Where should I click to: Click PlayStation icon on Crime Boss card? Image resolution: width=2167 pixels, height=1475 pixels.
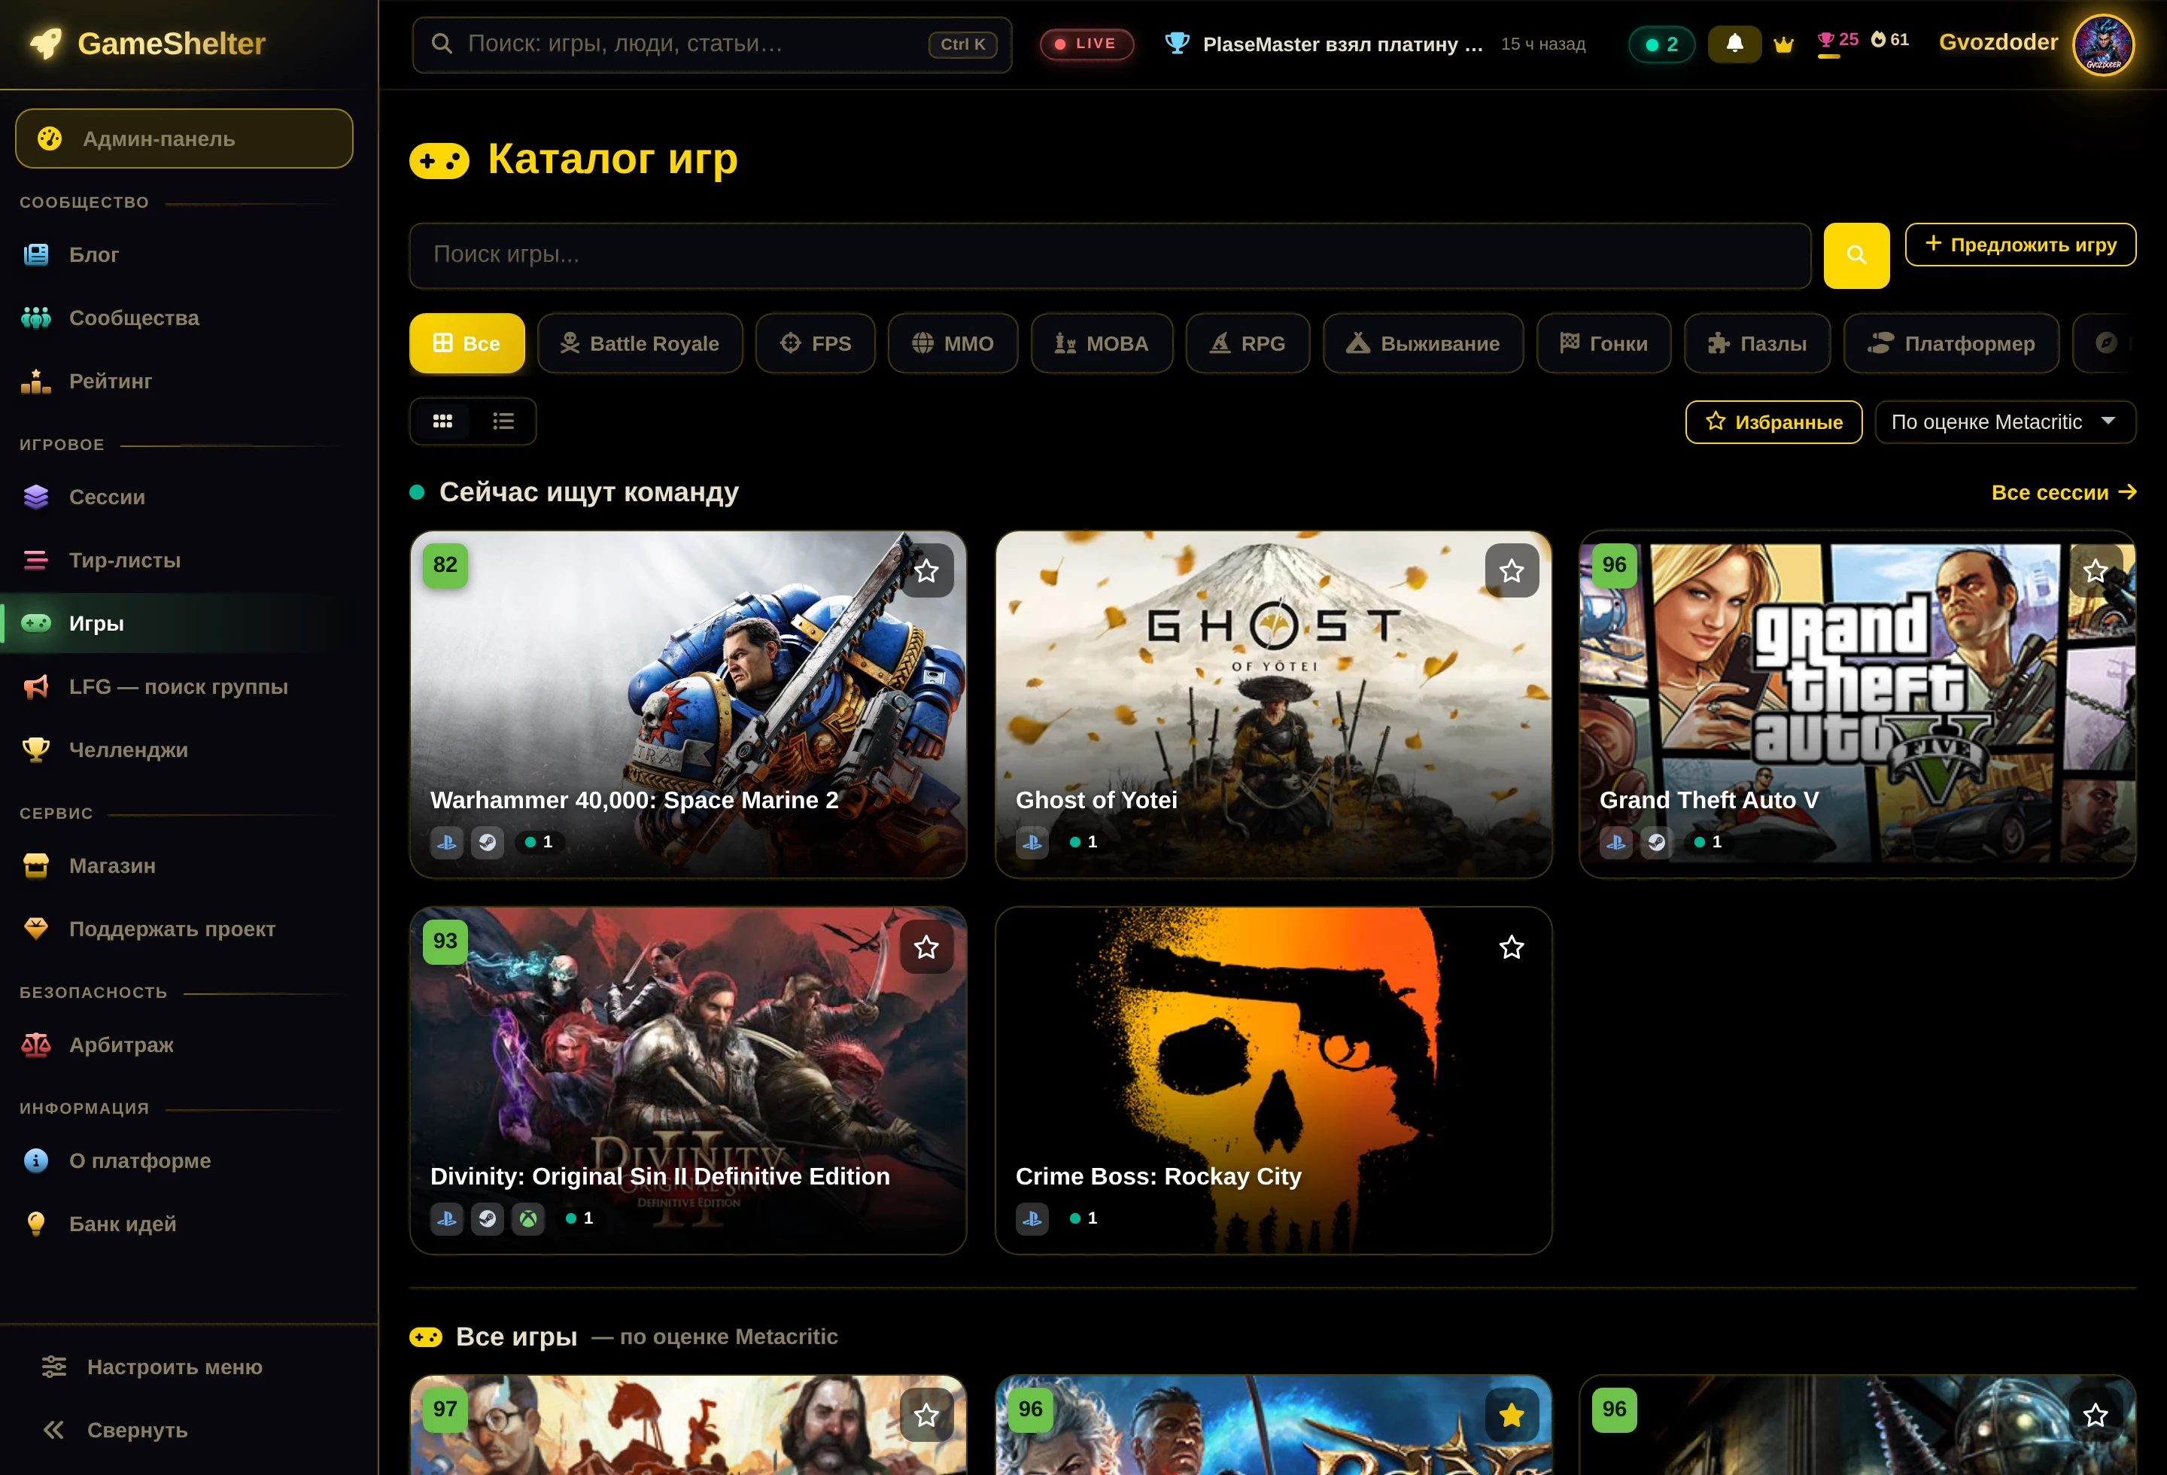click(1032, 1218)
